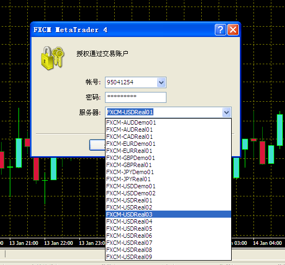This screenshot has width=285, height=265.
Task: Select server FXCM-USDReal07
Action: click(168, 243)
